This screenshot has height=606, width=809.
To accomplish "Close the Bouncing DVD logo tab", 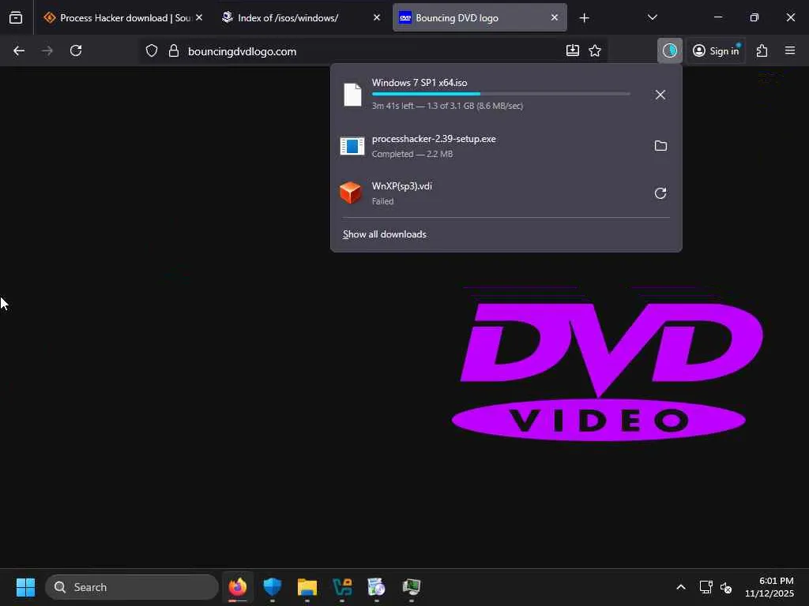I will (x=554, y=17).
